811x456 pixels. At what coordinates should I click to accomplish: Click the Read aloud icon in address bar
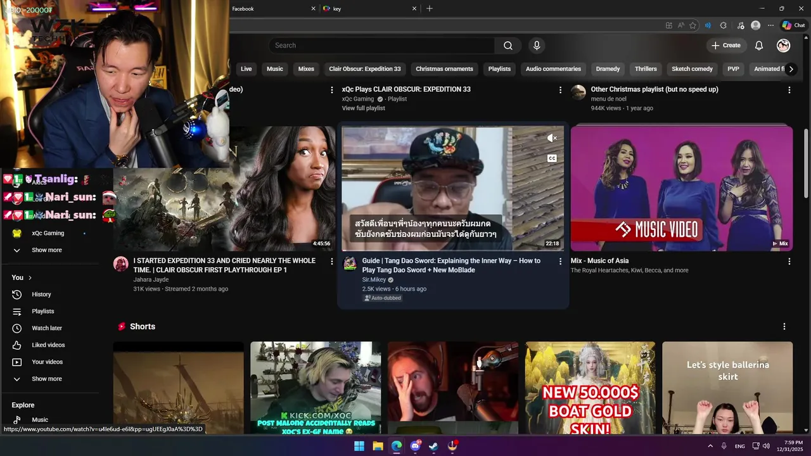[680, 25]
